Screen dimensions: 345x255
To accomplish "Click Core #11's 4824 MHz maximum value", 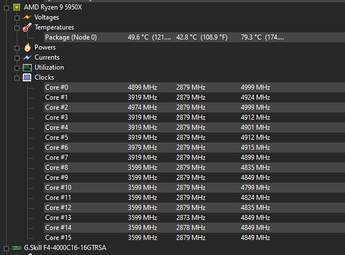I will click(255, 198).
